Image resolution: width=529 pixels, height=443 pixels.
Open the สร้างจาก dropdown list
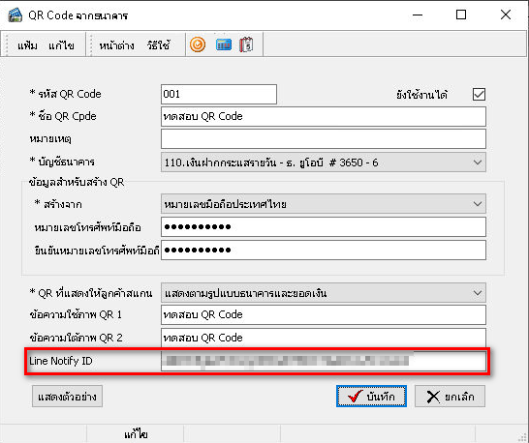point(324,204)
